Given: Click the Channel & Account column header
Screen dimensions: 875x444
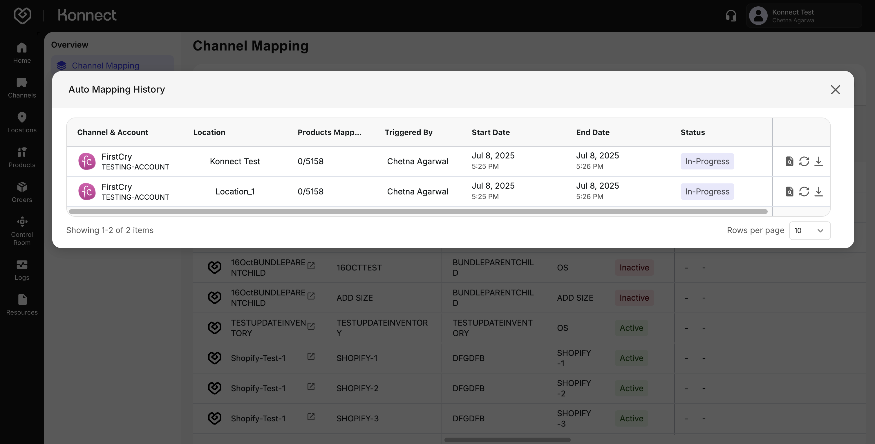Looking at the screenshot, I should point(113,133).
